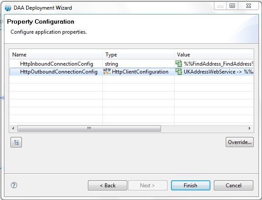
Task: Click the tree view icon button
Action: 16,142
